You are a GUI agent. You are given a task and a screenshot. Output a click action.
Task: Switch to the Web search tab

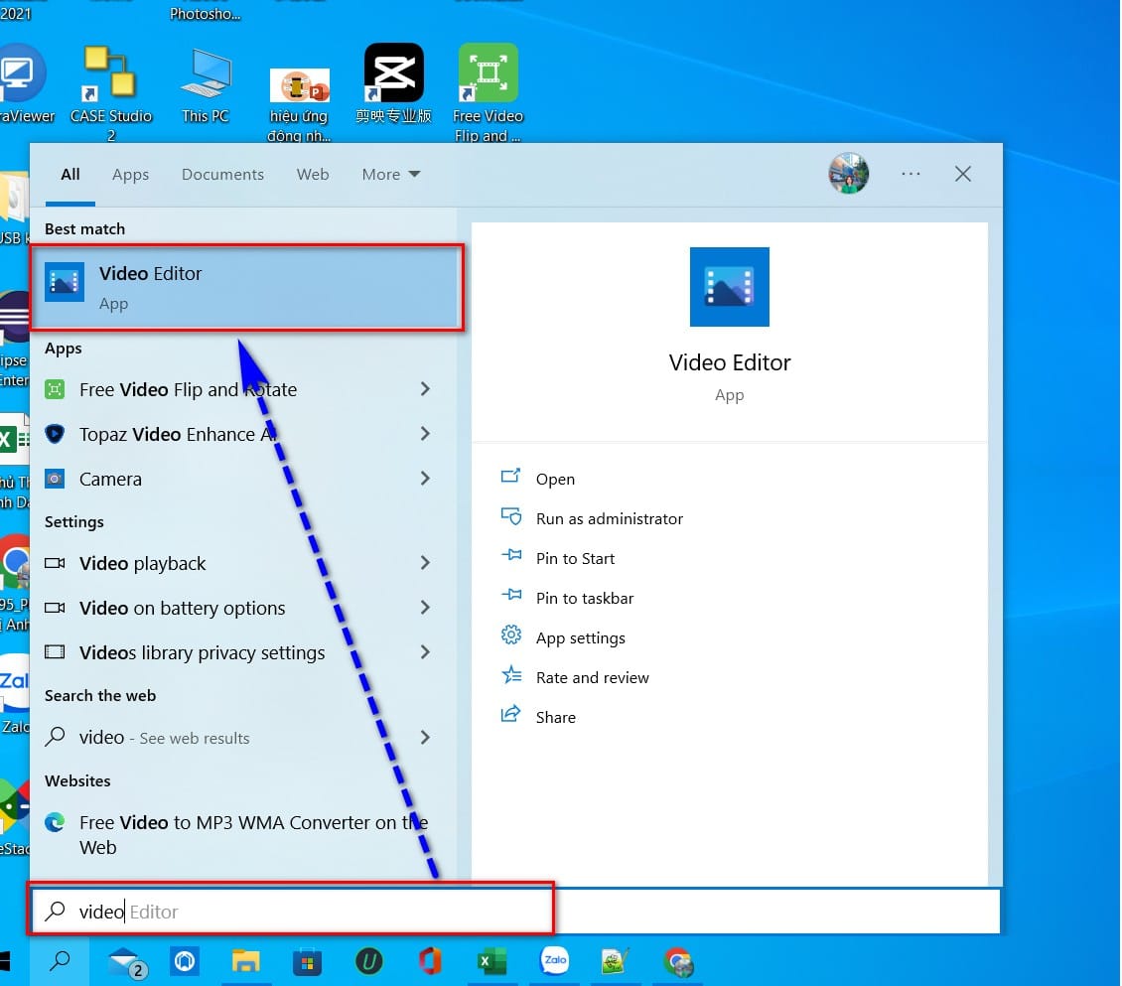(x=313, y=175)
